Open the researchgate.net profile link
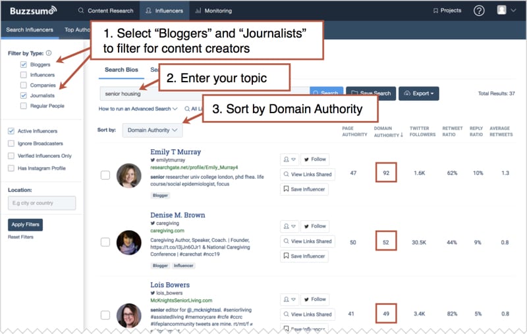This screenshot has width=527, height=334. click(x=194, y=168)
